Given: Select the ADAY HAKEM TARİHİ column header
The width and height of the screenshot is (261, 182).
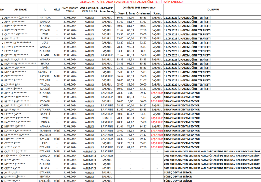Looking at the screenshot, I should pyautogui.click(x=70, y=10).
